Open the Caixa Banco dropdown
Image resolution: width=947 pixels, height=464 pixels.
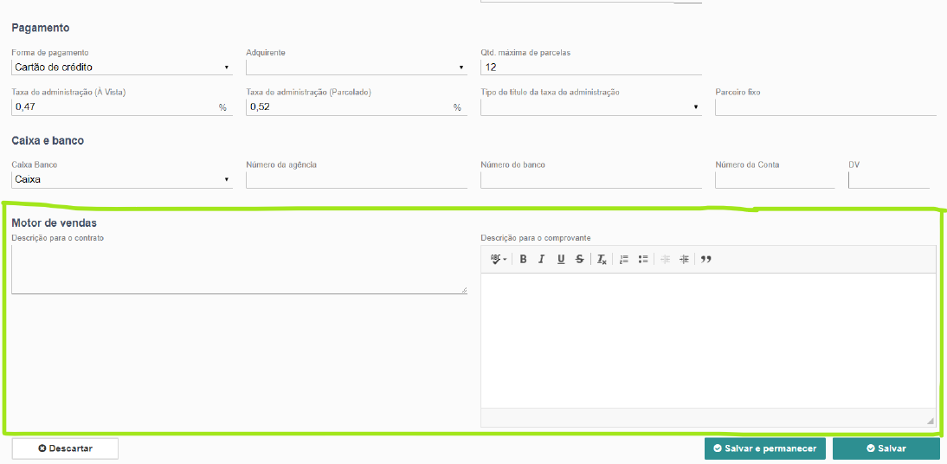122,179
